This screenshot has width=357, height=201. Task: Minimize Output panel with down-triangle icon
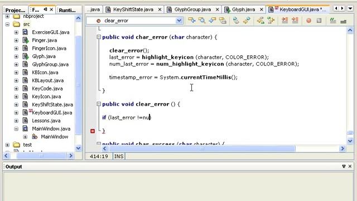pyautogui.click(x=344, y=166)
